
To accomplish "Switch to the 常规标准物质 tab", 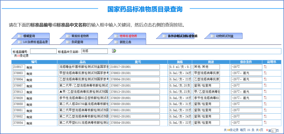I will pyautogui.click(x=79, y=36).
